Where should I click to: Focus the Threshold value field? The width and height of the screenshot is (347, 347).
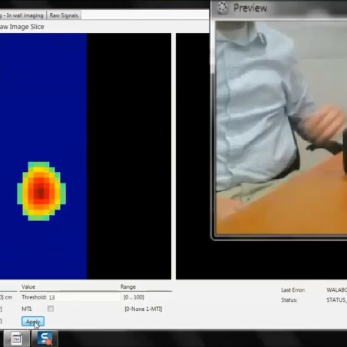[84, 297]
